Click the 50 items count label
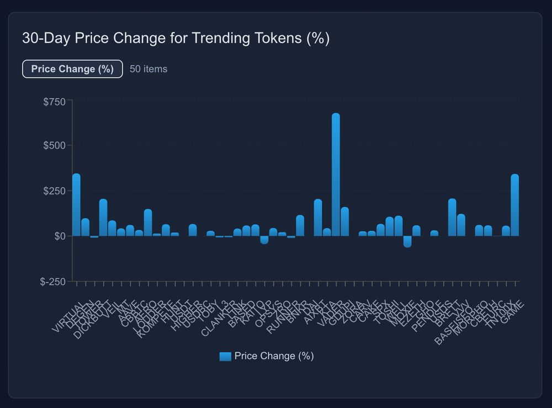Screen dimensions: 552x408 tap(148, 69)
